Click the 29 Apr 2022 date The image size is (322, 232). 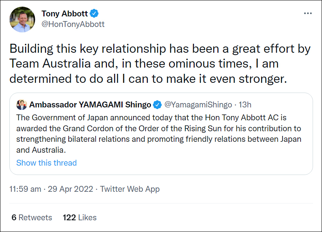[70, 189]
